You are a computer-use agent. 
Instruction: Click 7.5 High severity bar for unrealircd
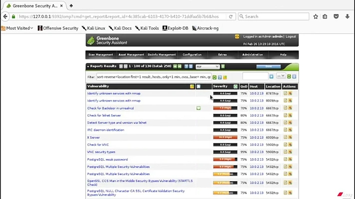click(x=225, y=108)
